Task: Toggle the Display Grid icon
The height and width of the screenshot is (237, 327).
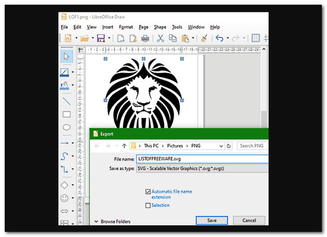Action: pos(256,38)
